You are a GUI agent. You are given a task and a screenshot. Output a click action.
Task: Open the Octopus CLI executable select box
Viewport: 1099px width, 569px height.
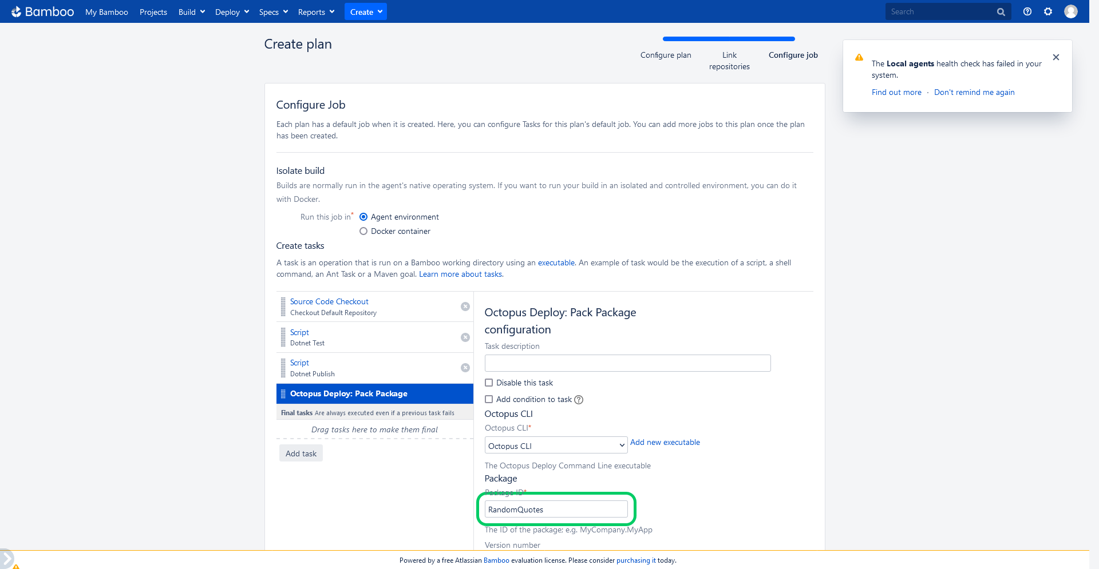click(x=556, y=445)
